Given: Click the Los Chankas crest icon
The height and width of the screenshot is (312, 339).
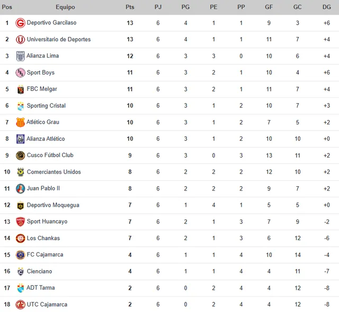Looking at the screenshot, I should (x=20, y=238).
